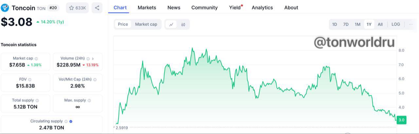Click the 14.20% (1y) change label

pyautogui.click(x=50, y=22)
